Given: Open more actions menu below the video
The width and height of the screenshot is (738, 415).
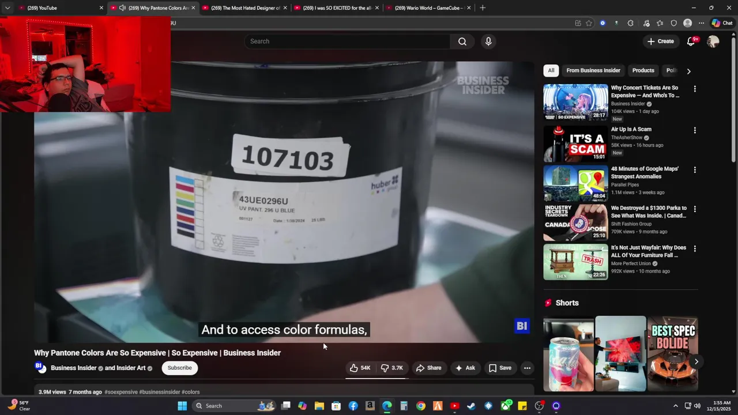Looking at the screenshot, I should 527,368.
